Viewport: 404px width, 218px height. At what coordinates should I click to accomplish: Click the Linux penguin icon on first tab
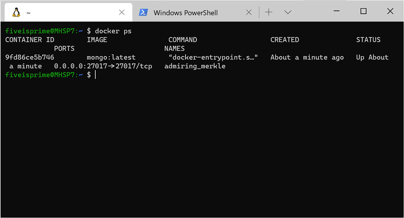point(15,12)
